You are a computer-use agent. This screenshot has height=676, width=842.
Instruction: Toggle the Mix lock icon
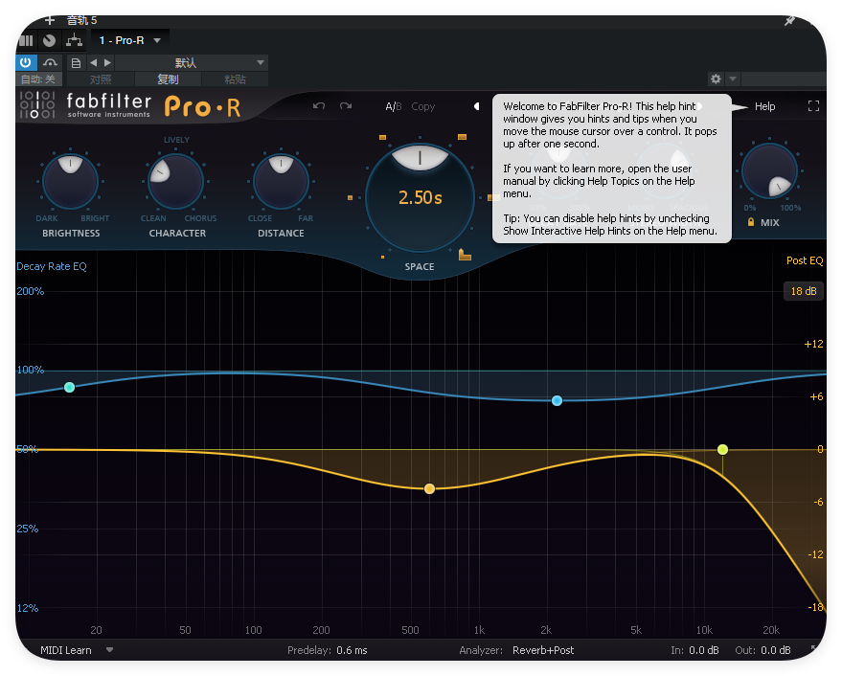(x=751, y=222)
